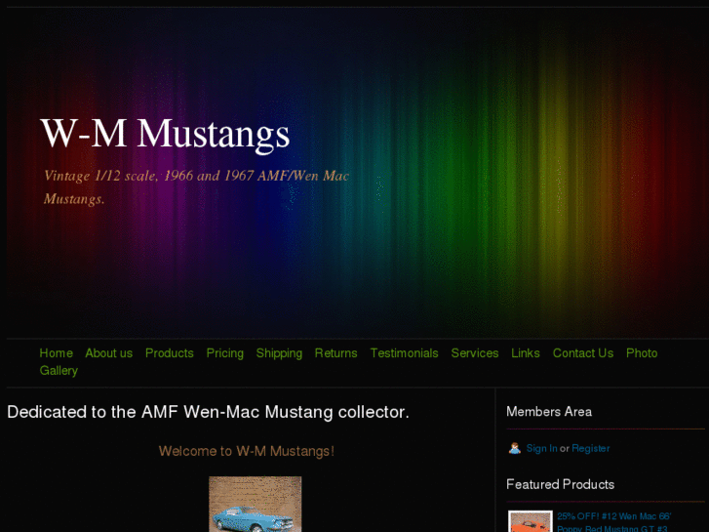Select the Services menu item

[x=475, y=353]
